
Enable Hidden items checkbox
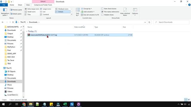click(102, 15)
